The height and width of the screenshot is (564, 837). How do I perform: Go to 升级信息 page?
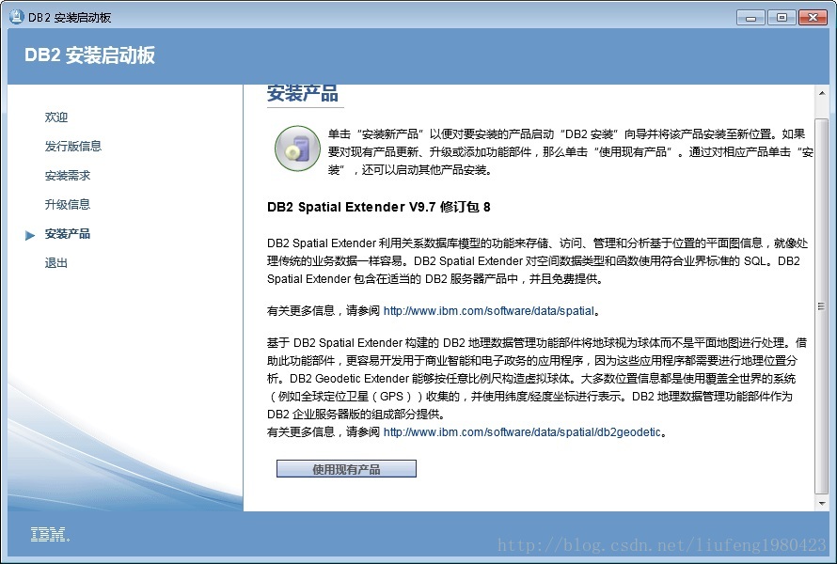[68, 204]
